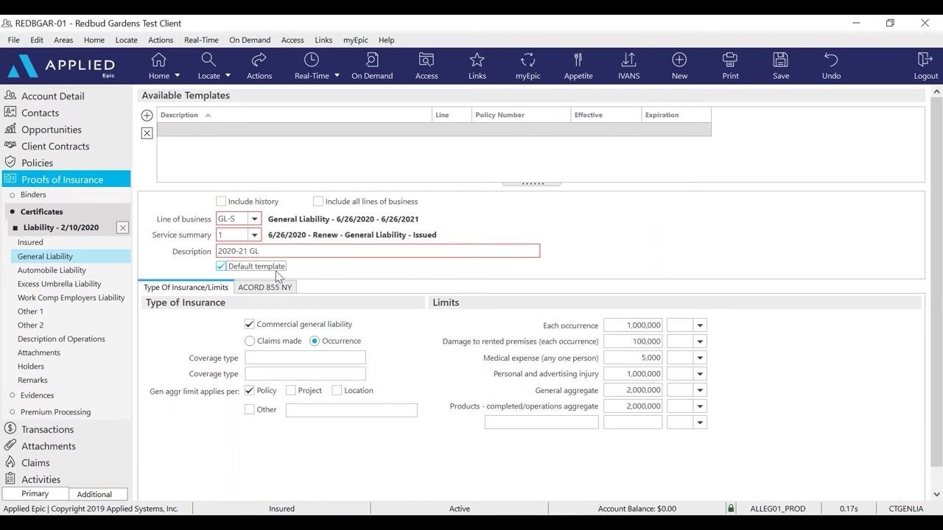The height and width of the screenshot is (530, 943).
Task: Open Transactions in the sidebar
Action: click(47, 429)
